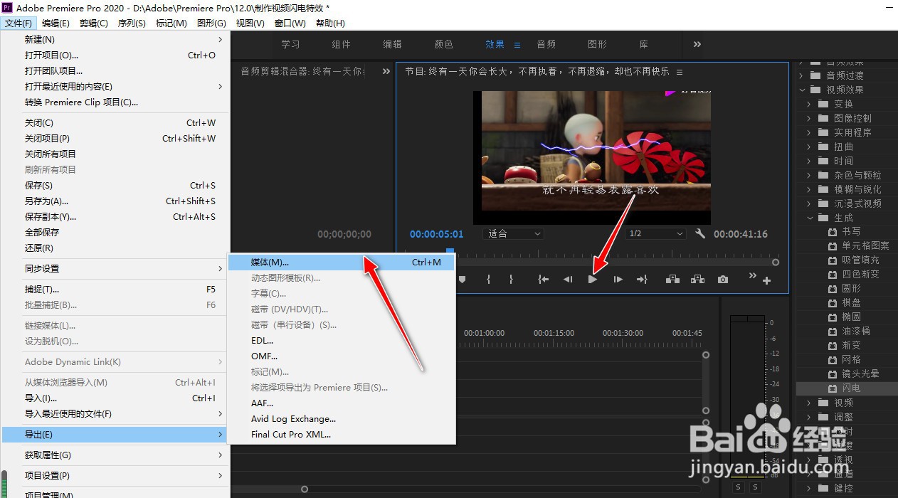Screen dimensions: 898x498
Task: Select the 单元格图案 effect
Action: 865,246
